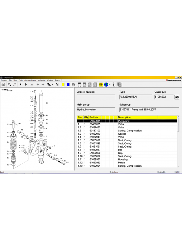Click the globe language icon

tap(106, 85)
